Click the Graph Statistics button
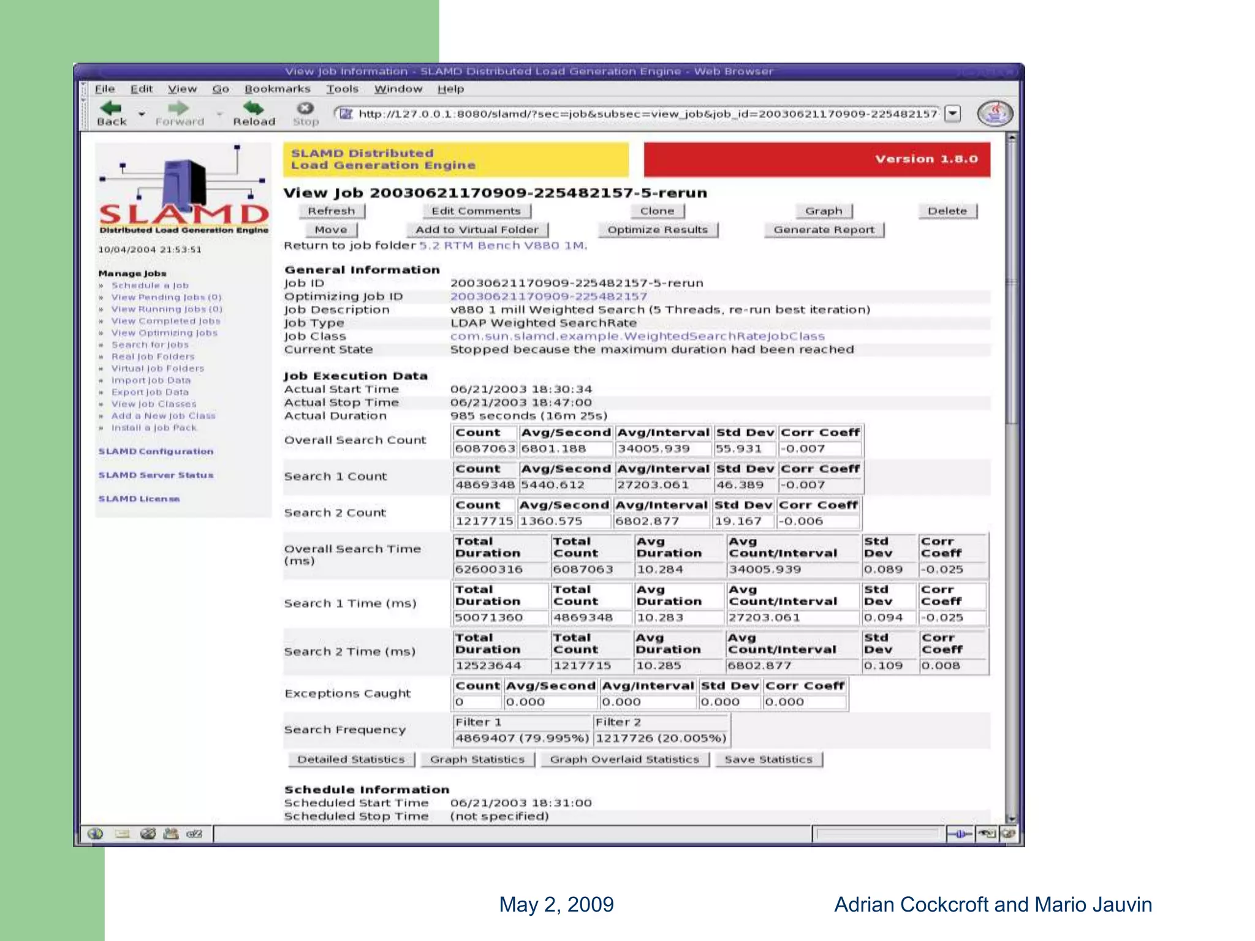 pyautogui.click(x=477, y=760)
